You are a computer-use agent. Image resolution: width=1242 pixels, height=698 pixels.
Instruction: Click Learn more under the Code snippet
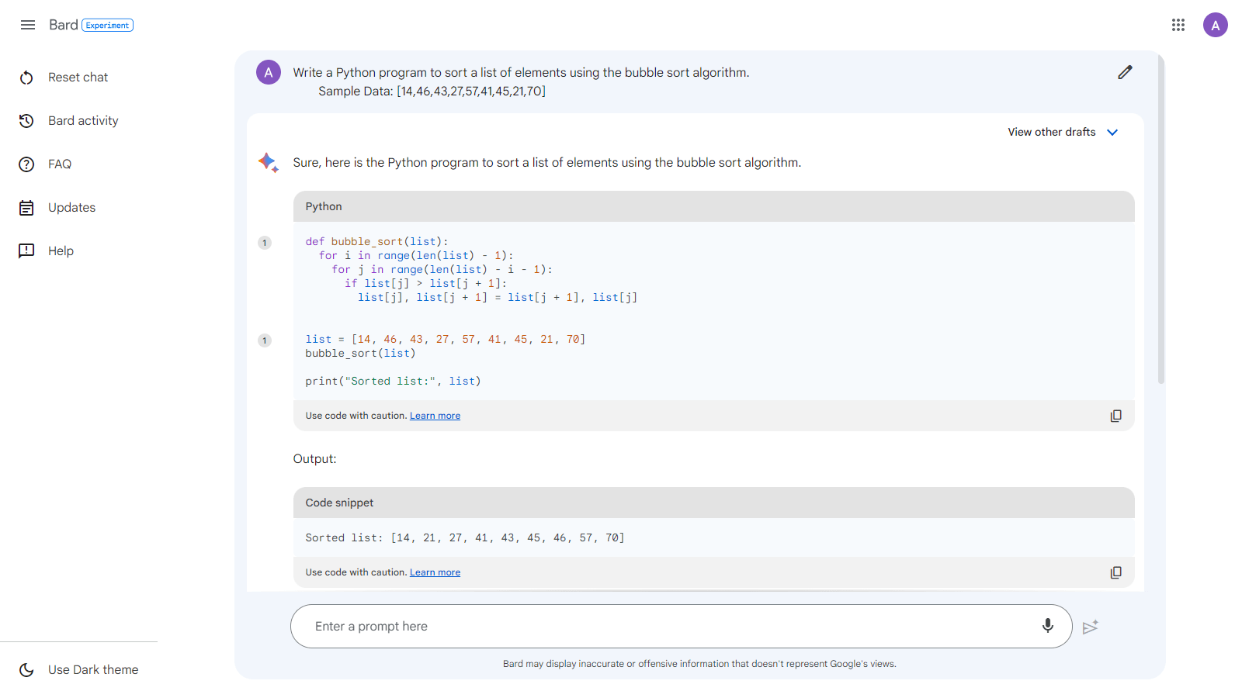click(435, 572)
